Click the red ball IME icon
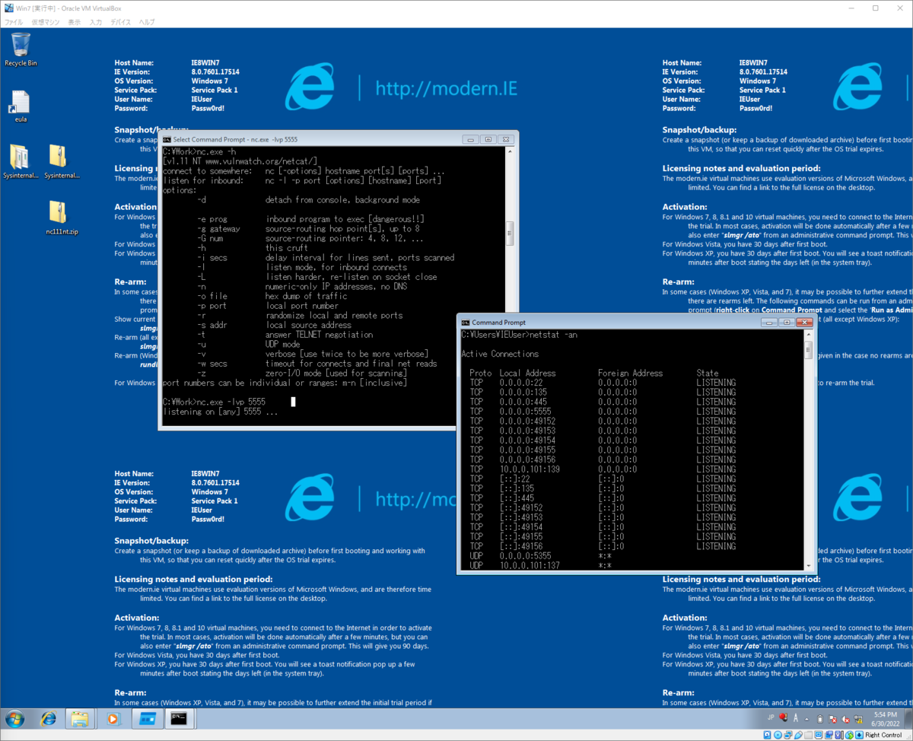Screen dimensions: 913x741 [783, 717]
